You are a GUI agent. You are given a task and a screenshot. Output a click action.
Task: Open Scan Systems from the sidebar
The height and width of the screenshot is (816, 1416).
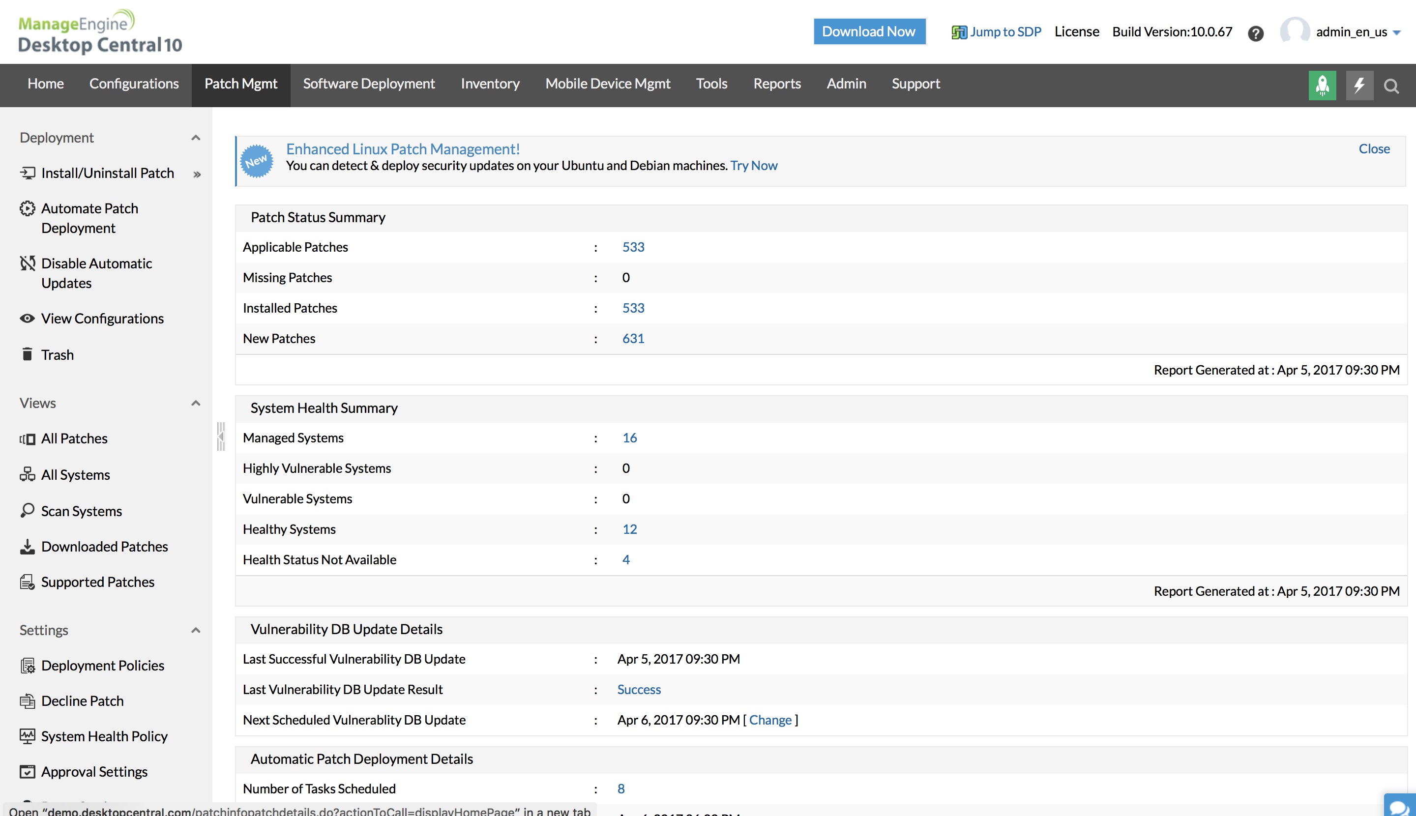[81, 511]
